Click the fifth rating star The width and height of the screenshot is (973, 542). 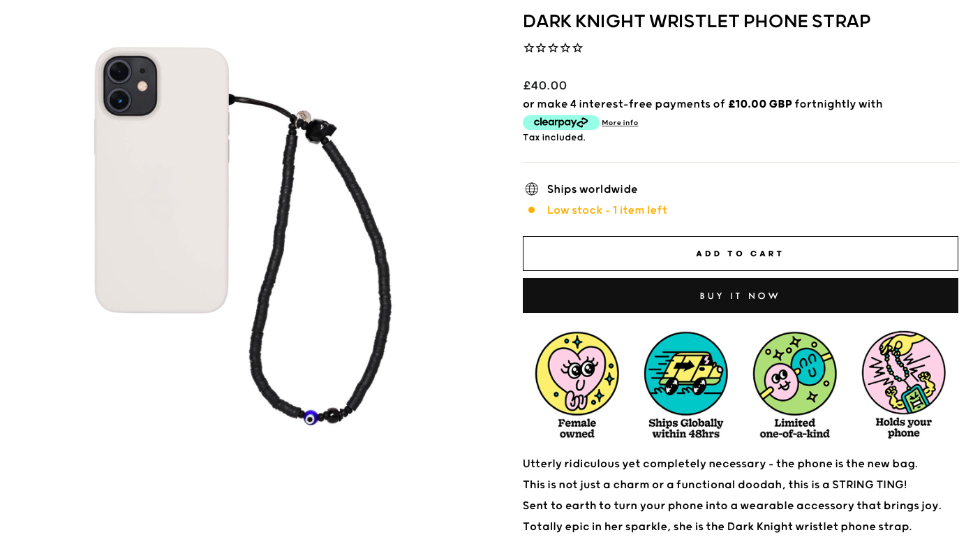tap(577, 48)
